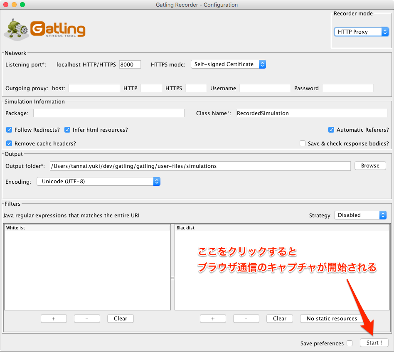Image resolution: width=394 pixels, height=352 pixels.
Task: Remove a Blacklist entry with minus button
Action: (x=246, y=319)
